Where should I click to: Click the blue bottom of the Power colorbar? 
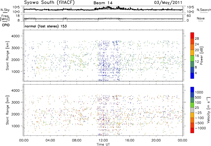[192, 76]
